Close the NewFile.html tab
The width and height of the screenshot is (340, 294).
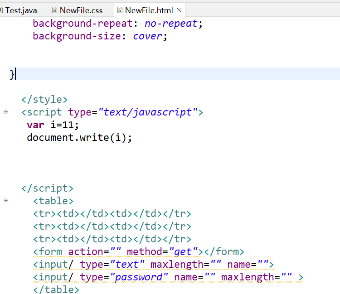(x=180, y=10)
